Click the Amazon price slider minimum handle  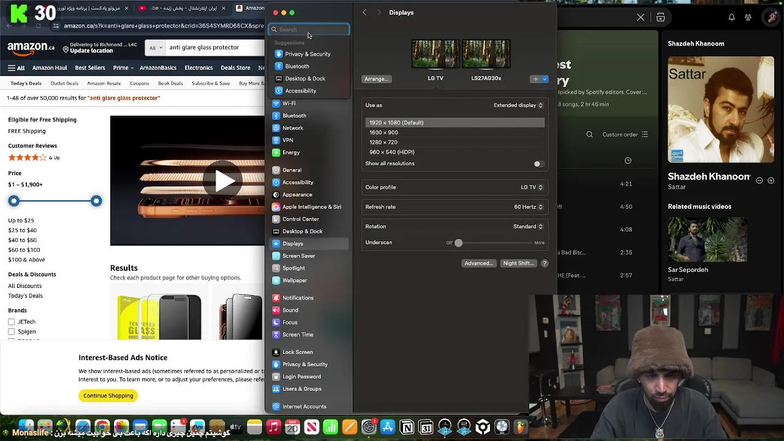coord(14,201)
